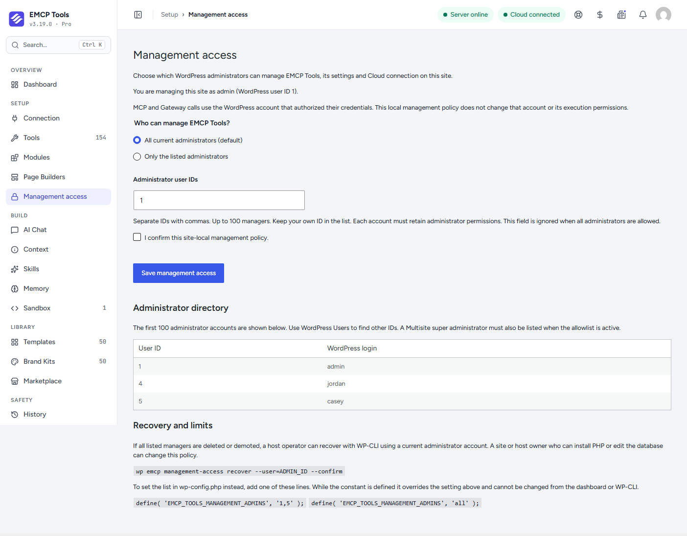This screenshot has height=536, width=687.
Task: Open the support lifebuoy icon in header
Action: 578,15
